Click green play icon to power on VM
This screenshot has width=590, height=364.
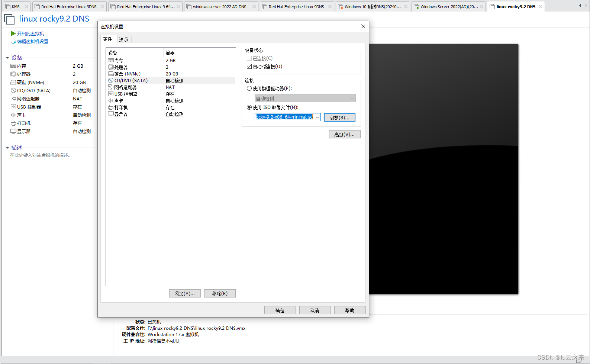tap(13, 33)
